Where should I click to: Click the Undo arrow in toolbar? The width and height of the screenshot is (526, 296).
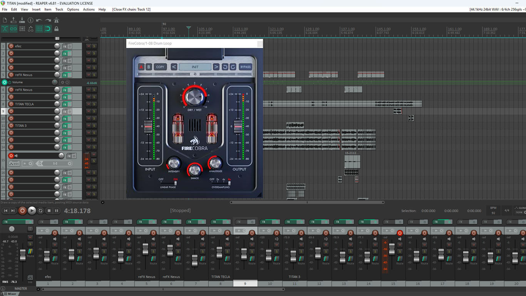click(x=39, y=20)
